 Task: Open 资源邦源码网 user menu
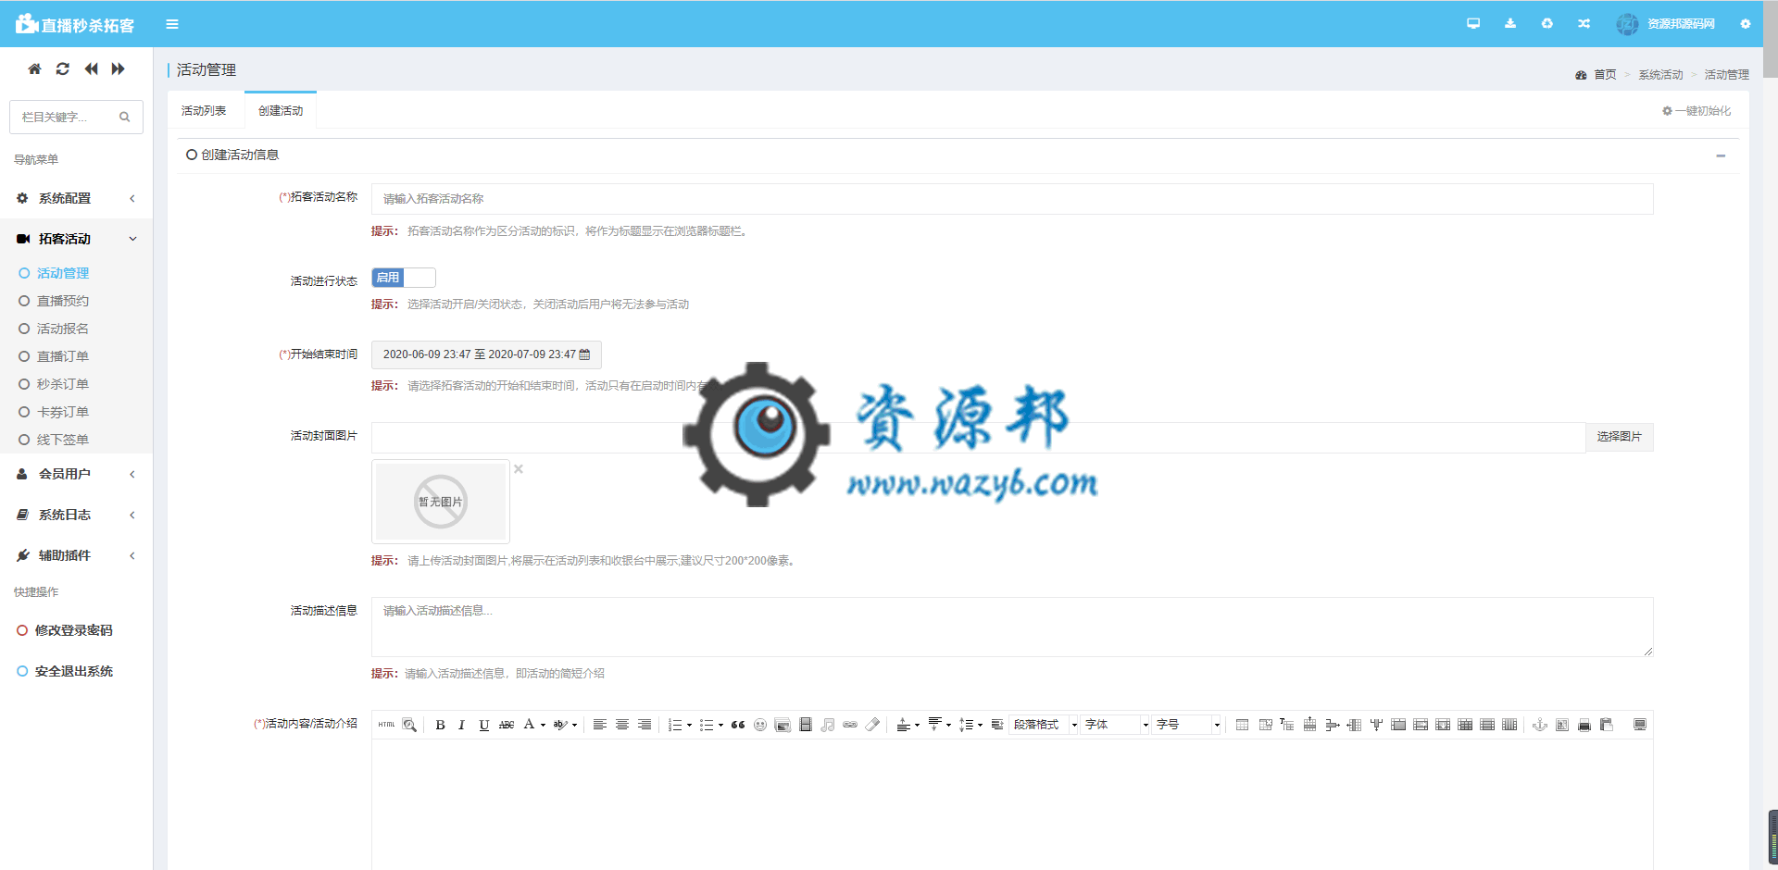[x=1667, y=24]
